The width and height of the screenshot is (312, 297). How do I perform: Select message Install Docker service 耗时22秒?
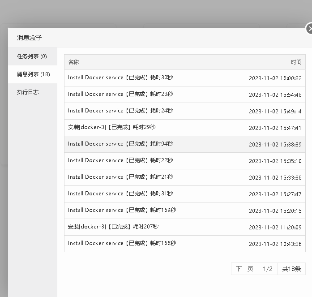coord(185,161)
